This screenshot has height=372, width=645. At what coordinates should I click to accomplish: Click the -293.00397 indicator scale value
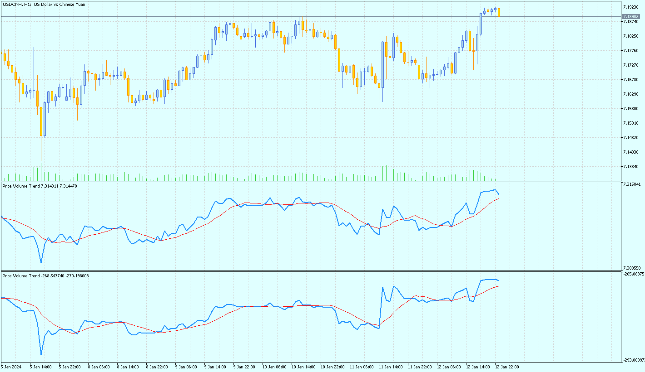point(633,360)
